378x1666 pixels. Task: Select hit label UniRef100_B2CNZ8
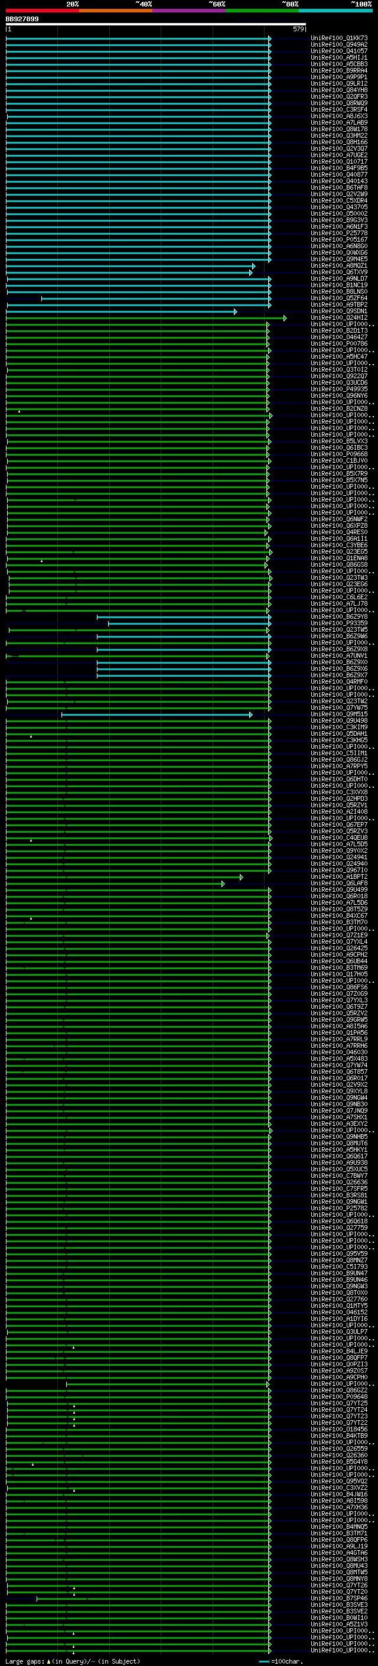pos(339,409)
